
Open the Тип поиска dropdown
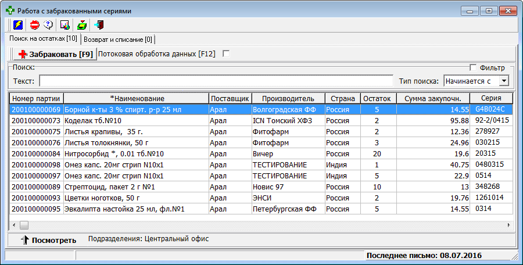504,81
